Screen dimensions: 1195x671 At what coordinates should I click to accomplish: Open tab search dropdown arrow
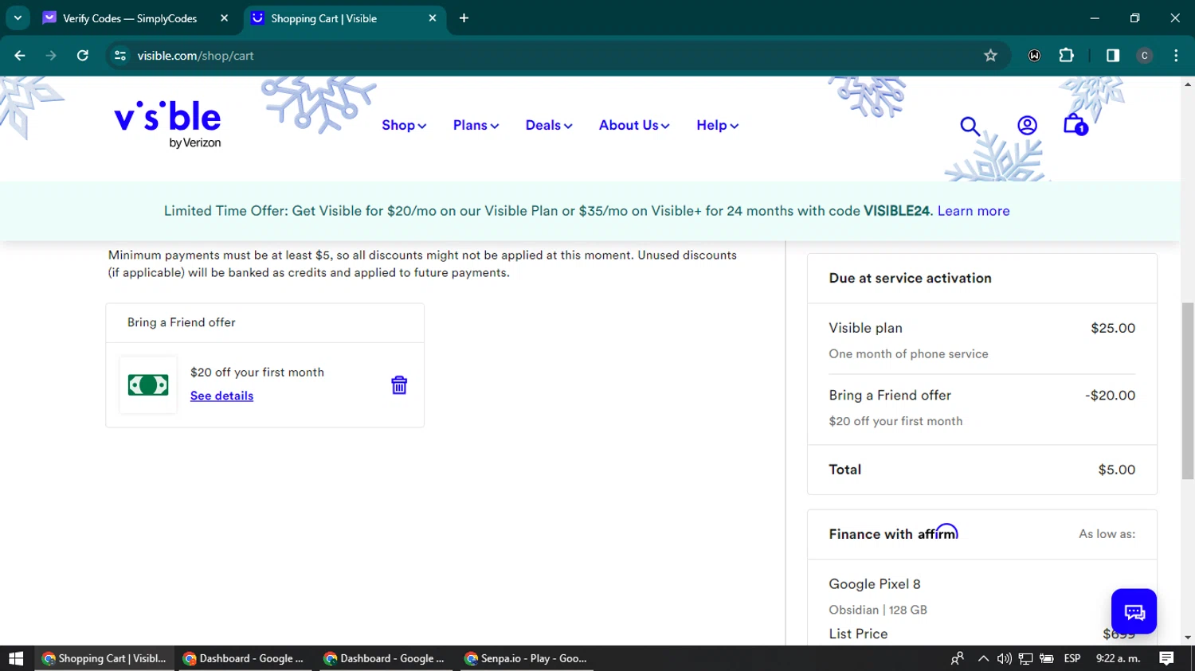click(x=18, y=18)
